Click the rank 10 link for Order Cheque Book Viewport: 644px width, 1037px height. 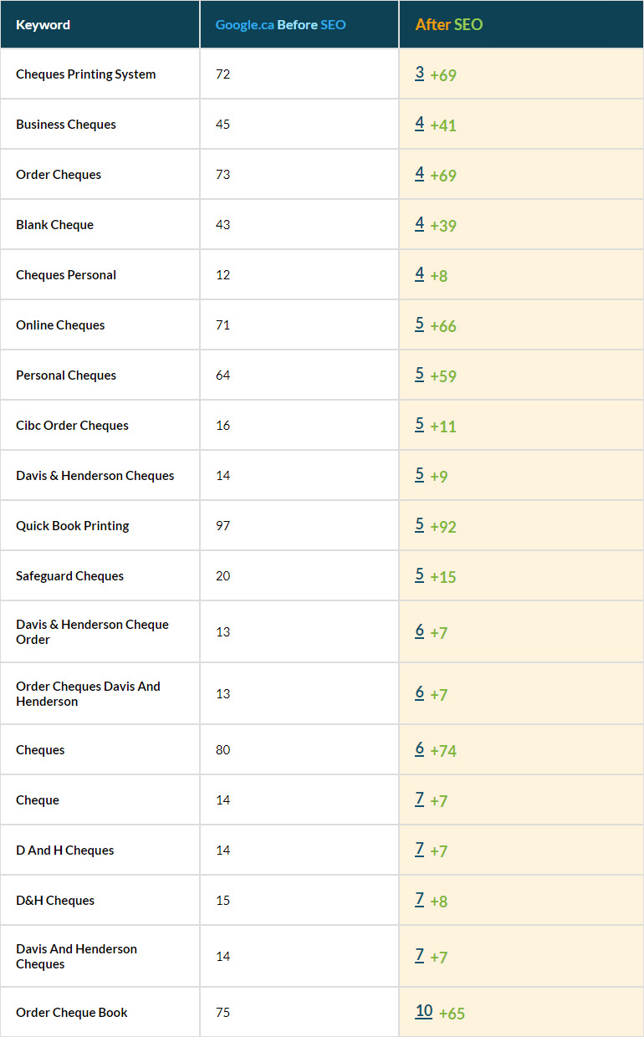click(424, 1012)
